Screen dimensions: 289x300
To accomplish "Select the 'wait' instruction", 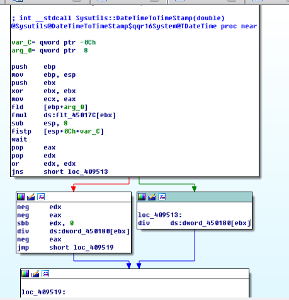I will tap(20, 139).
